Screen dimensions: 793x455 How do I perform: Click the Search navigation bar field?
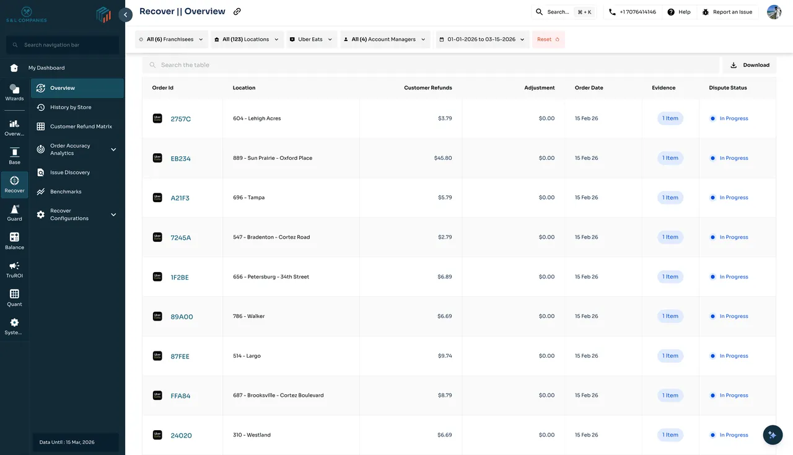click(63, 45)
